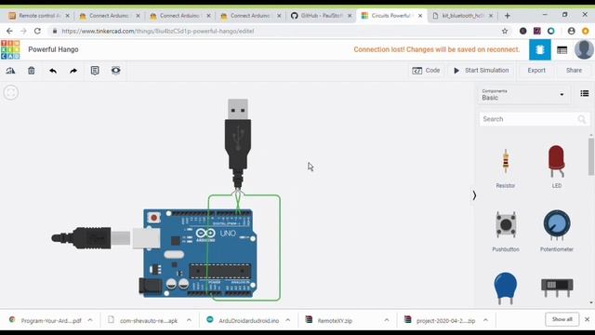Image resolution: width=595 pixels, height=335 pixels.
Task: Bookmark this page with star icon
Action: 505,31
